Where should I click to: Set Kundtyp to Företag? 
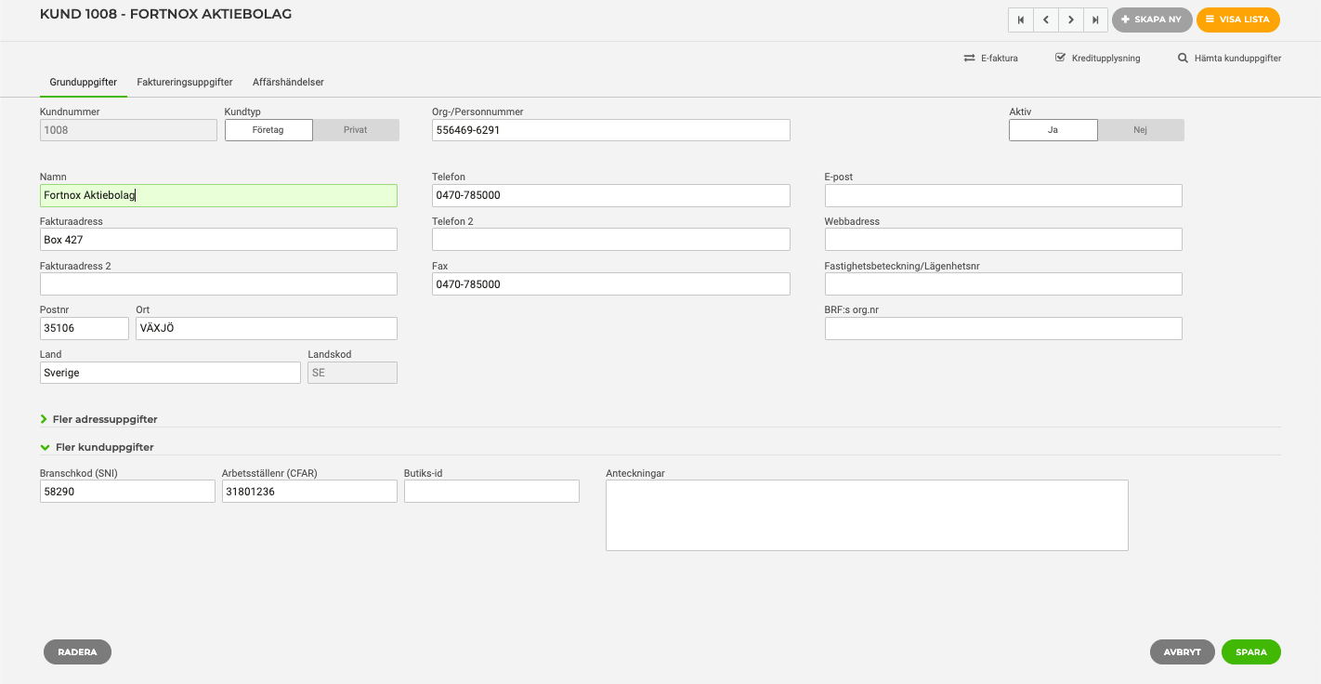[268, 130]
